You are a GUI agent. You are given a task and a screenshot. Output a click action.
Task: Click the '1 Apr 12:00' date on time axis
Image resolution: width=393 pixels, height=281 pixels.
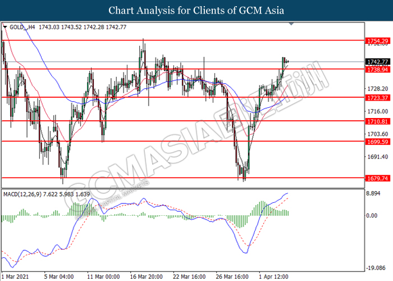pos(275,277)
